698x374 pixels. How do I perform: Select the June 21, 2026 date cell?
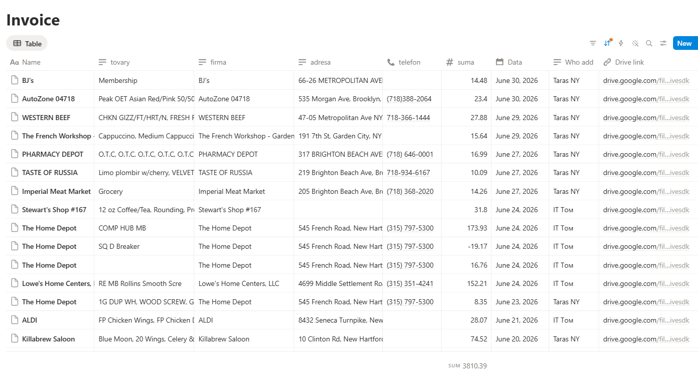coord(520,320)
